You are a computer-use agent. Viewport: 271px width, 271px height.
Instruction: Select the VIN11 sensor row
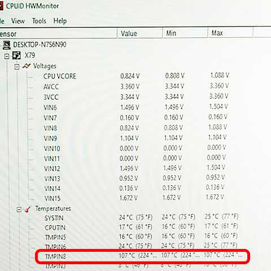point(135,158)
